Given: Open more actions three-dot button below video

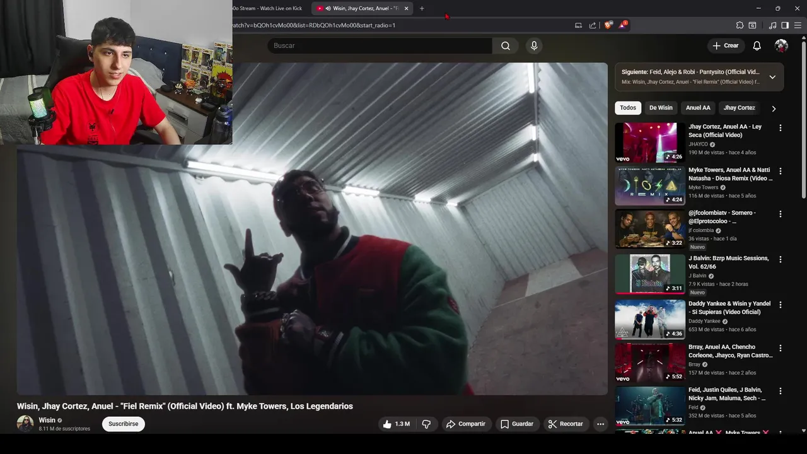Looking at the screenshot, I should coord(600,424).
